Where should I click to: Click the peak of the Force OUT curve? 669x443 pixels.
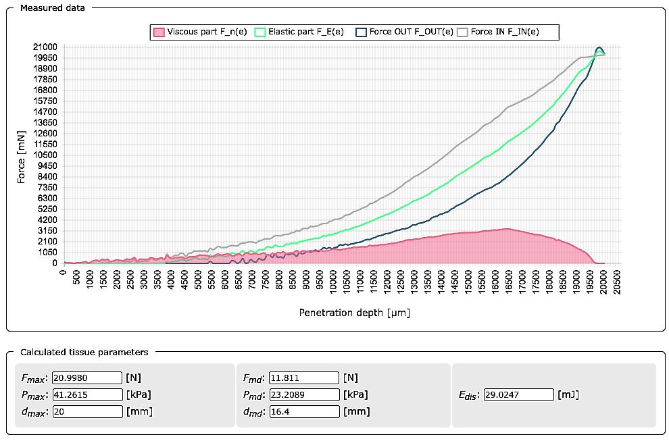tap(599, 47)
